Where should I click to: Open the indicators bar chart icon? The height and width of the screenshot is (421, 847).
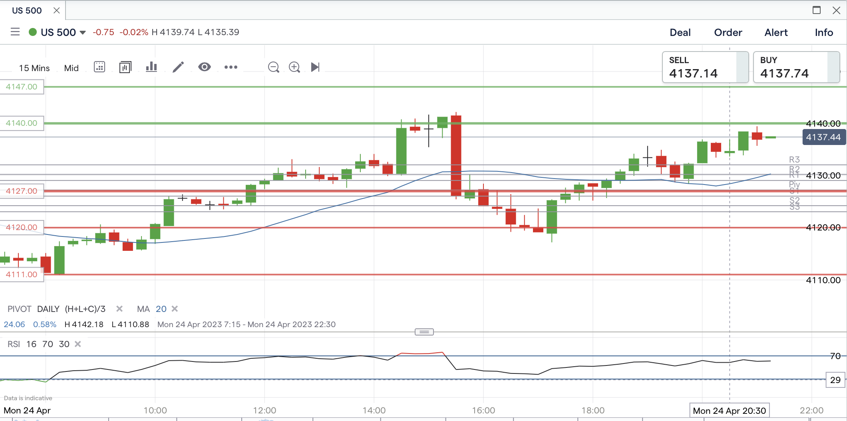click(151, 67)
